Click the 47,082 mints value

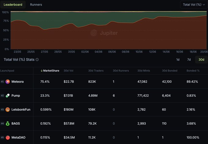click(x=142, y=82)
